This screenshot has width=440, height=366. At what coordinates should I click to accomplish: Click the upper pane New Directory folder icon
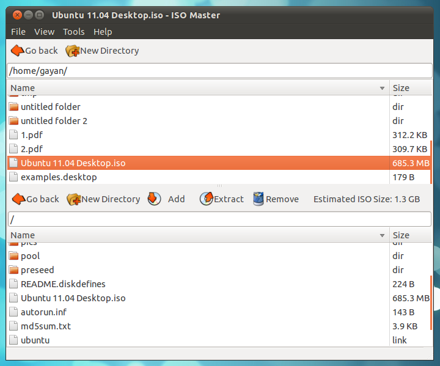[73, 51]
